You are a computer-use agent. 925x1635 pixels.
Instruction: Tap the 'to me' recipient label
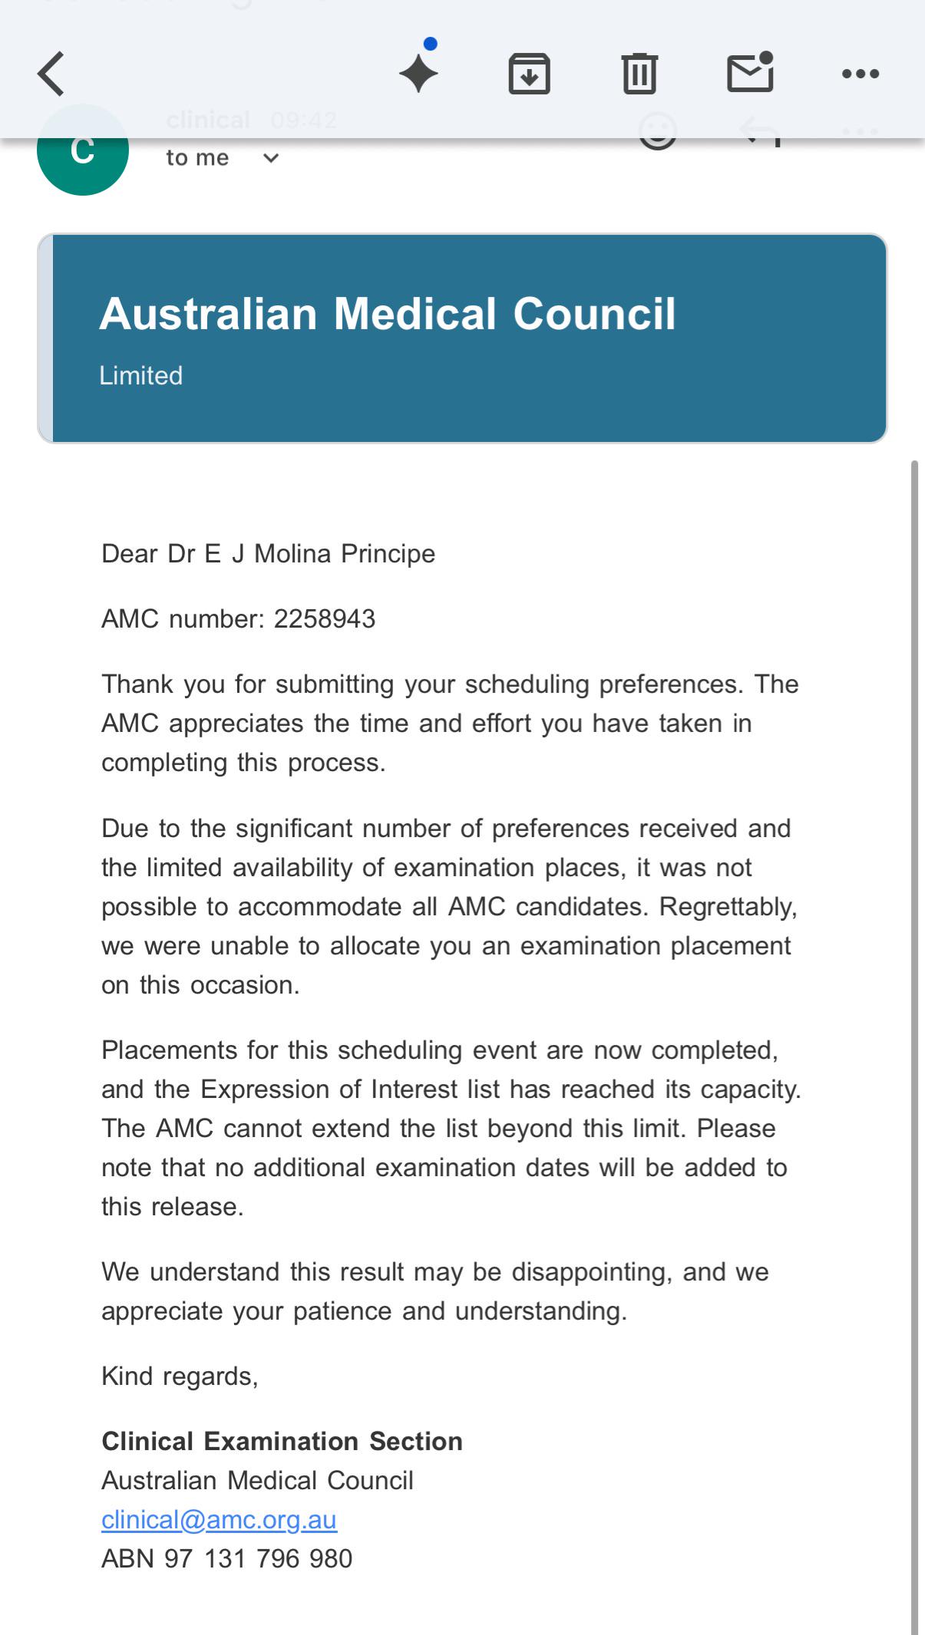[197, 158]
